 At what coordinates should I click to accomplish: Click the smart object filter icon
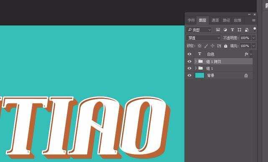tap(247, 30)
